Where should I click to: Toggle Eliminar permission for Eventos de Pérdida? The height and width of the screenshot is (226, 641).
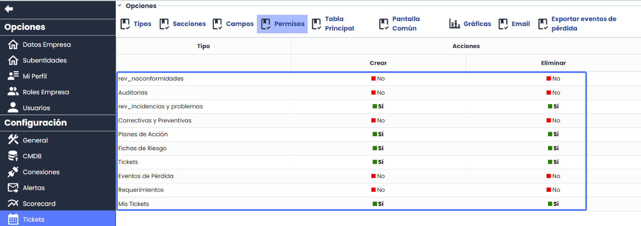(553, 176)
